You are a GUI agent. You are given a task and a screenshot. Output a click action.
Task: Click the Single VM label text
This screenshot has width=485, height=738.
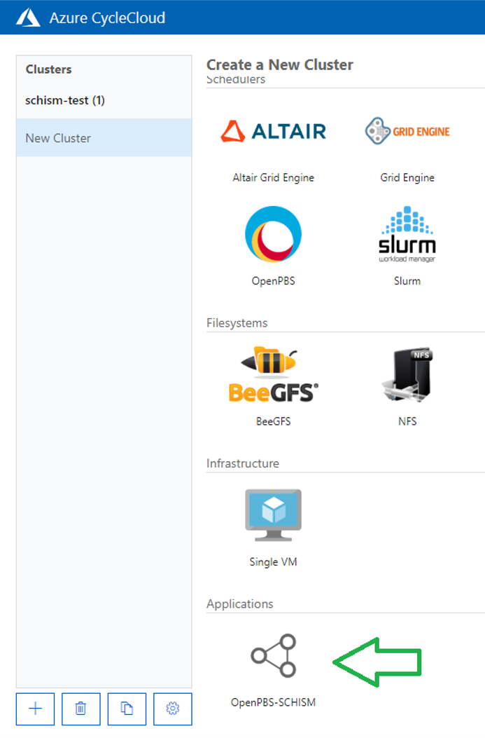(x=273, y=562)
